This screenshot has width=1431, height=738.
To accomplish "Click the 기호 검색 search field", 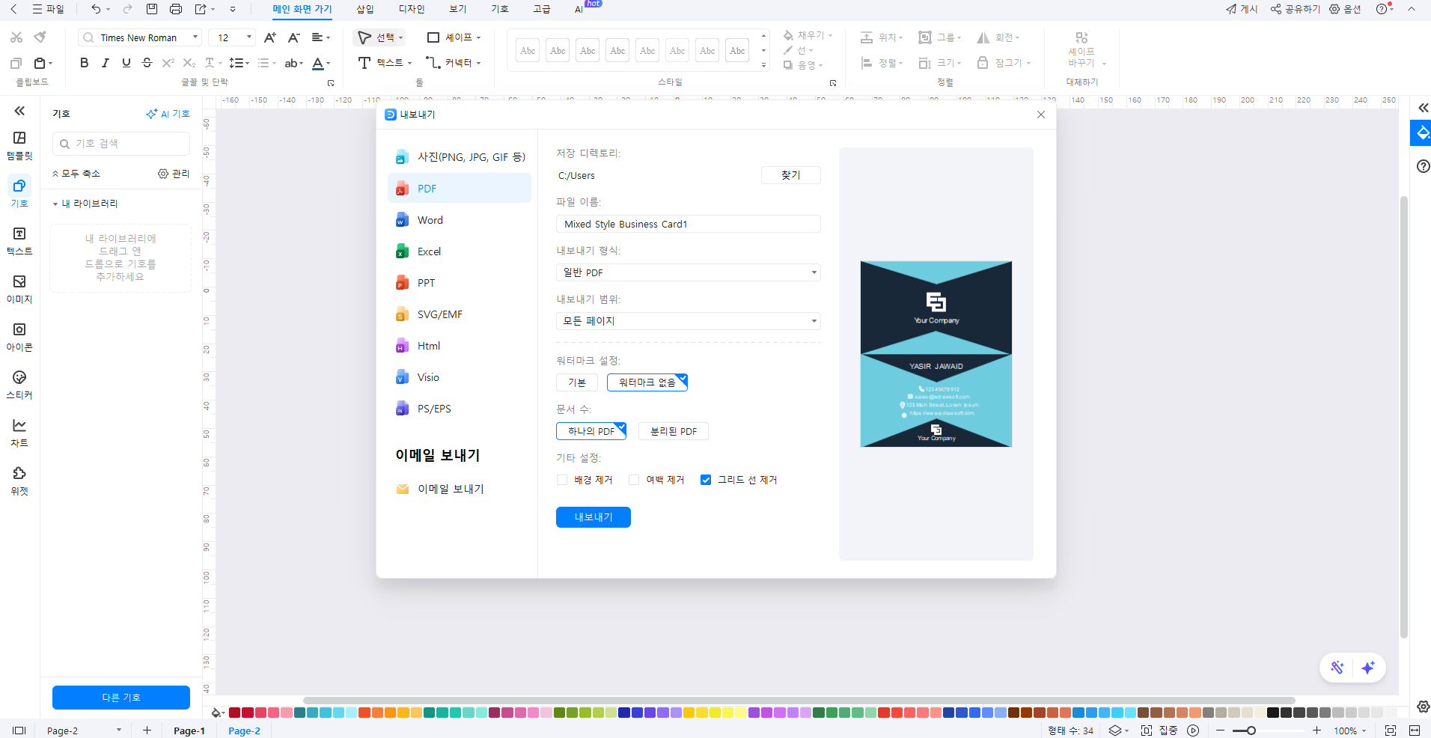I will (x=121, y=144).
